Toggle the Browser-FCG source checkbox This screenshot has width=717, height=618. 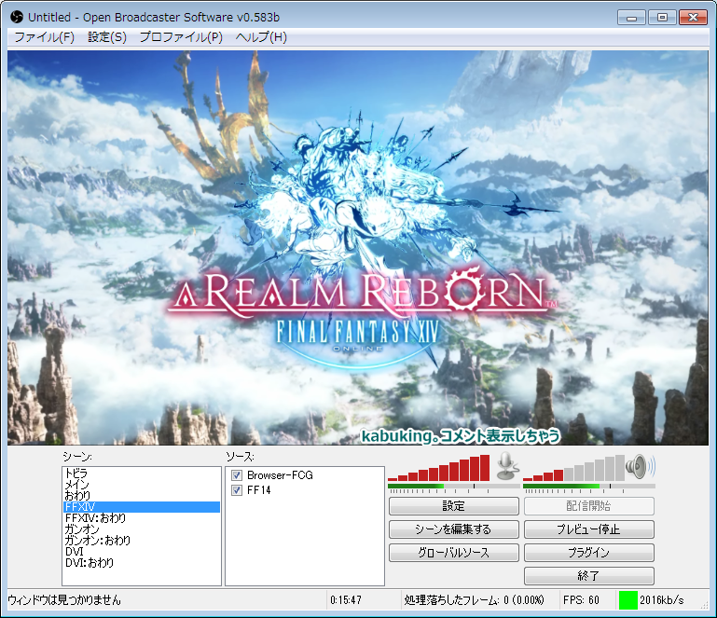237,475
